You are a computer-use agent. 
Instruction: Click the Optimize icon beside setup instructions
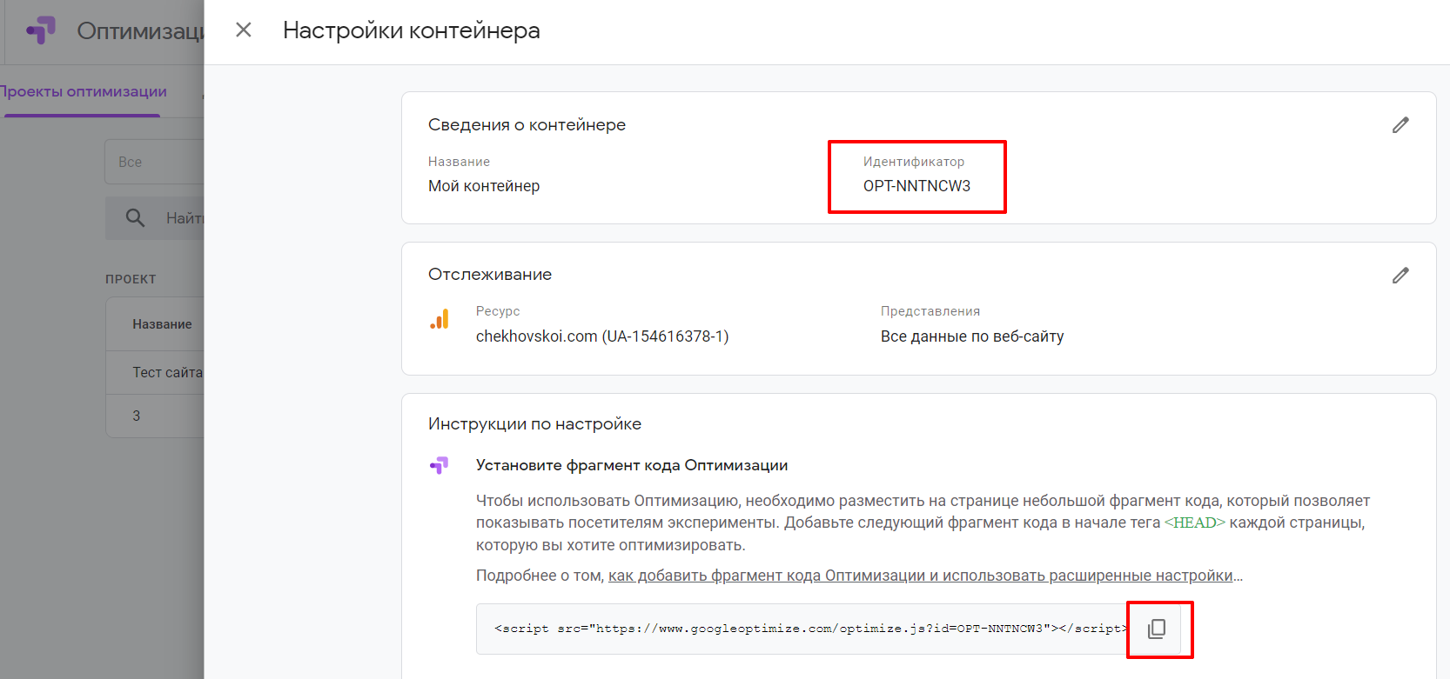440,465
